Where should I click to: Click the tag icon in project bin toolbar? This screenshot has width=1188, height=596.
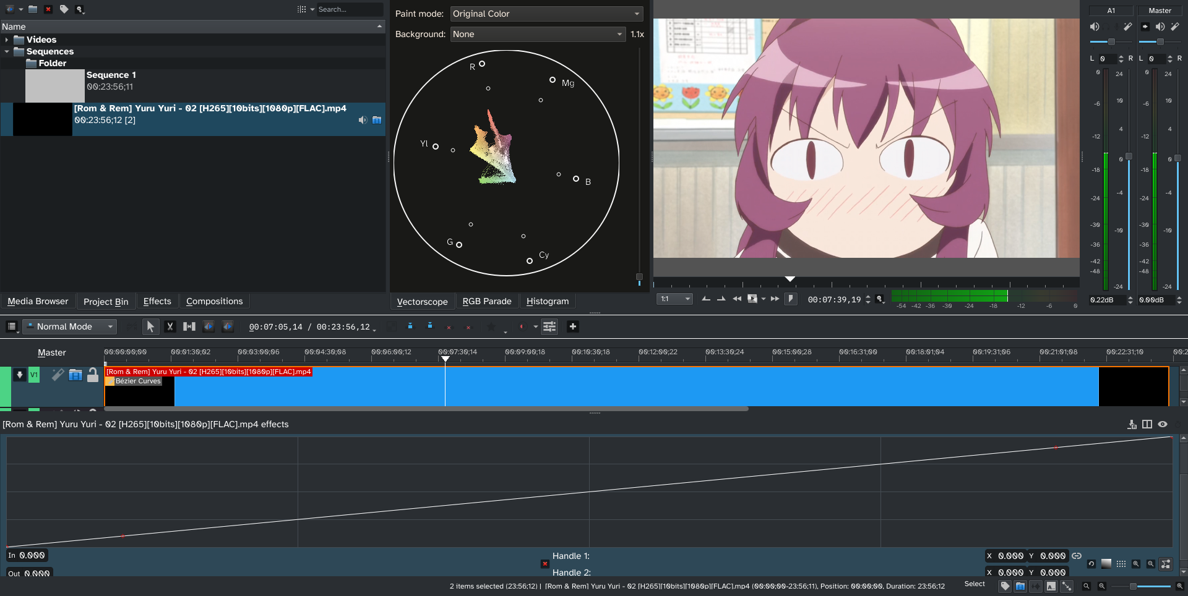pos(64,9)
